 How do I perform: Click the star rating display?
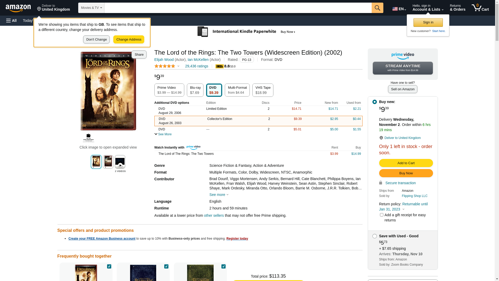165,66
